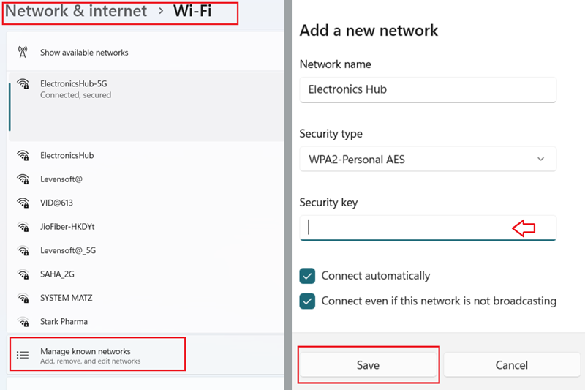Click the Wi-Fi icon beside Stark Pharma
This screenshot has width=585, height=390.
click(23, 322)
